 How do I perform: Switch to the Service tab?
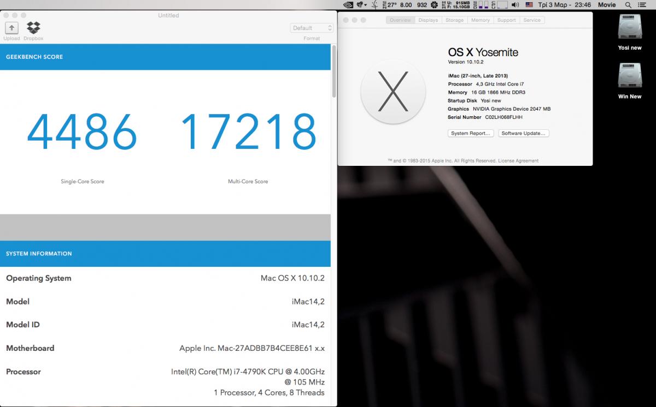pos(532,20)
